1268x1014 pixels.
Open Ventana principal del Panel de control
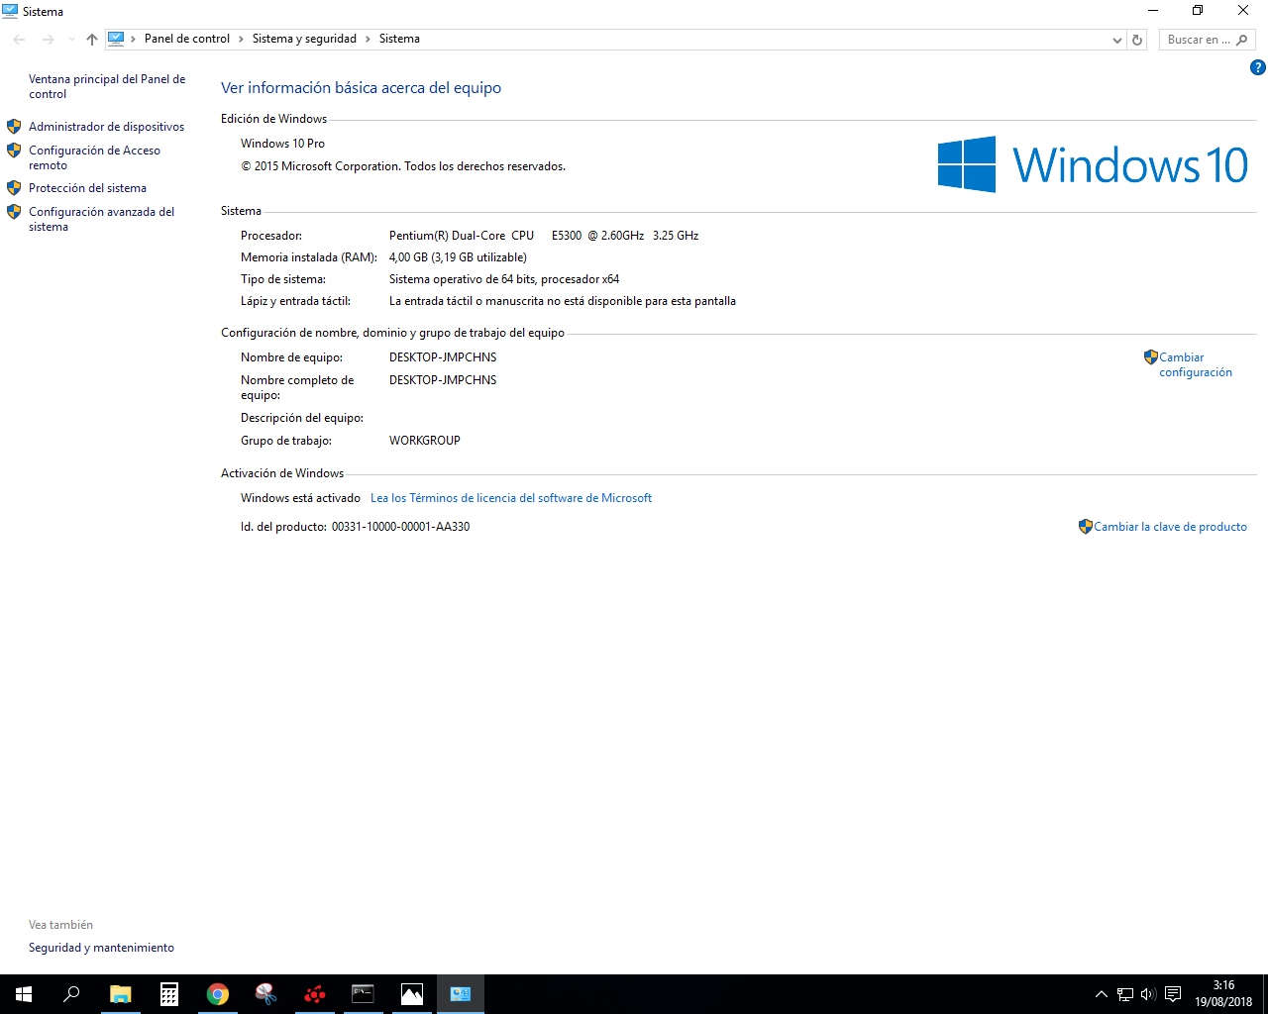pos(107,86)
